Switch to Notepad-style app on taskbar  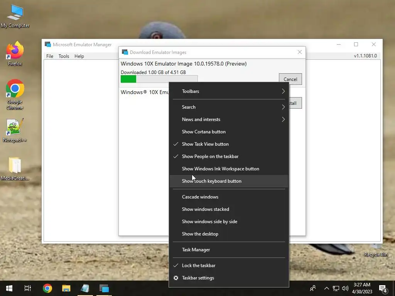[85, 288]
